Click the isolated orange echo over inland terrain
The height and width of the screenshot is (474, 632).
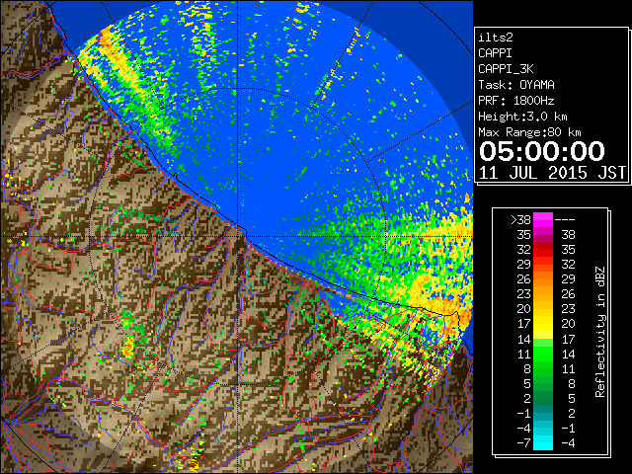pos(128,348)
